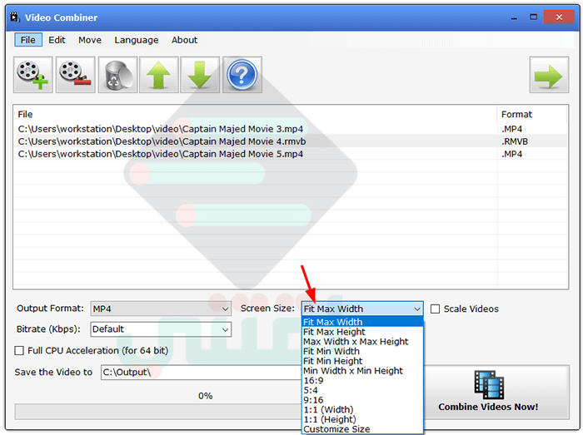Viewport: 583px width, 435px height.
Task: Choose Fit Max Width in dropdown list
Action: pos(362,322)
